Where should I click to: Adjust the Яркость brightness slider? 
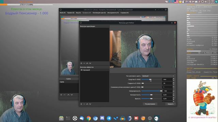(x=151, y=99)
